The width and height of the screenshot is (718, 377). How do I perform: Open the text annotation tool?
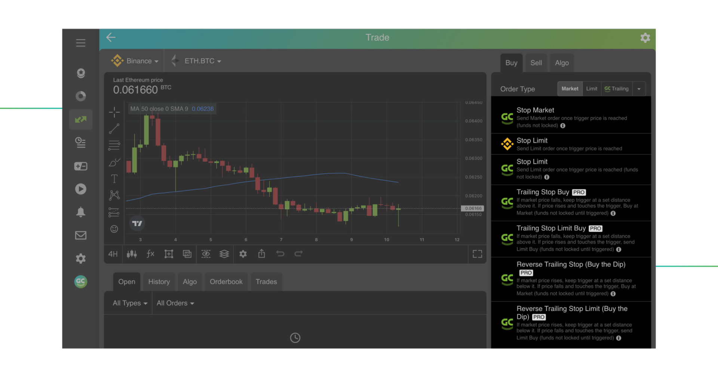coord(114,179)
